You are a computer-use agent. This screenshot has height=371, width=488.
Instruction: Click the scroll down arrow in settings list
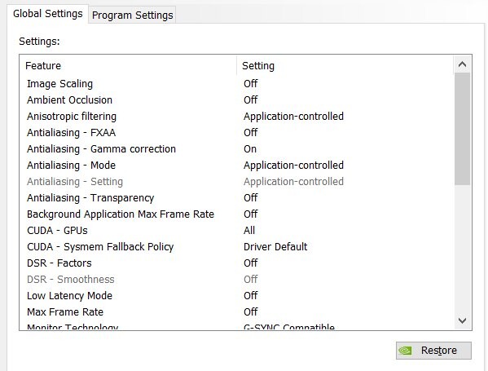point(462,320)
